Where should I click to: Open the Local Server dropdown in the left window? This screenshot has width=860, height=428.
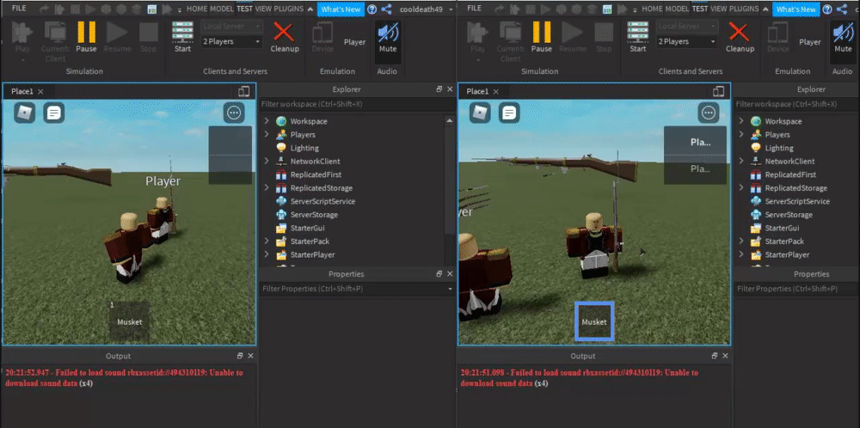(231, 27)
